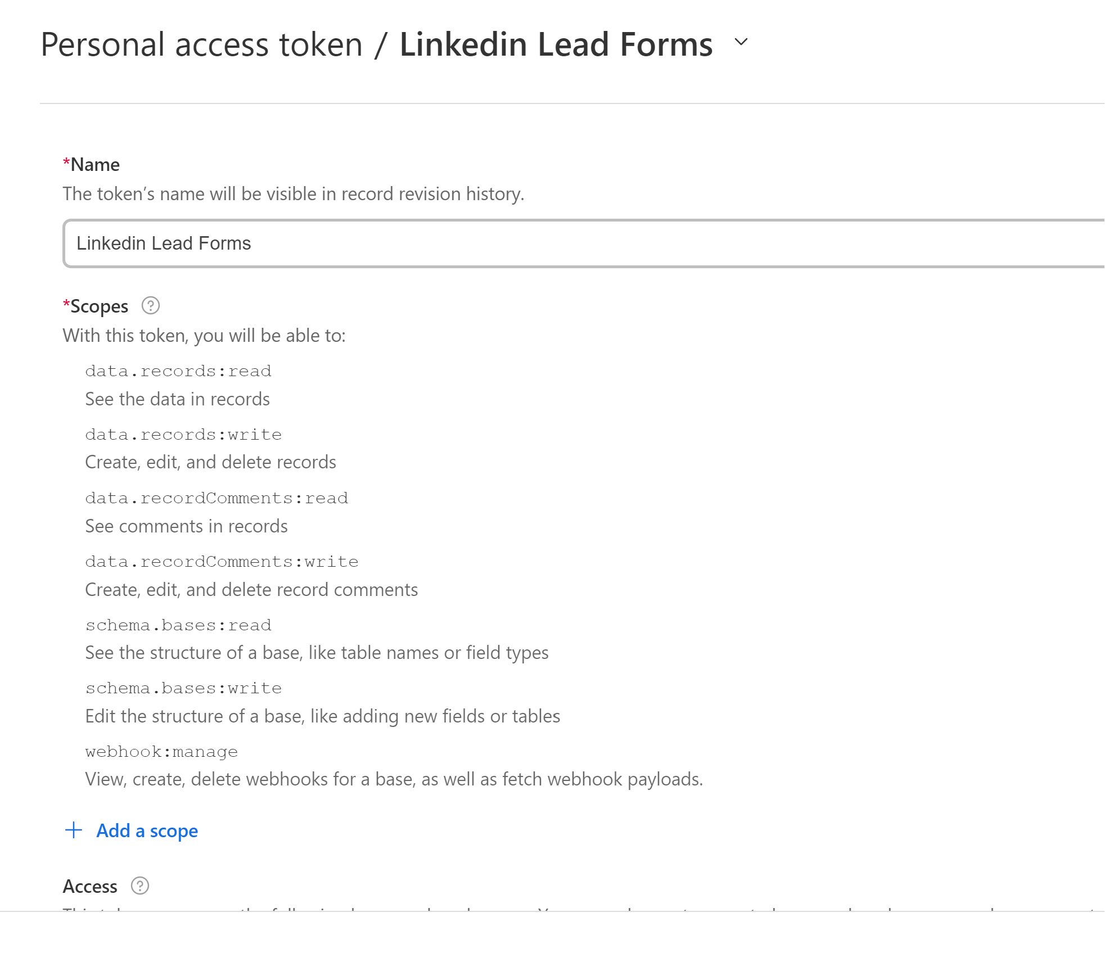Screen dimensions: 1105x953
Task: Click the Scopes help question-mark icon
Action: (151, 306)
